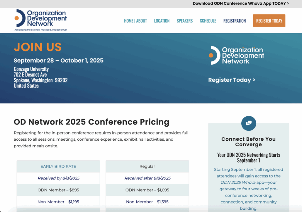Click the Registering for the in-person conference paragraph
The height and width of the screenshot is (212, 302).
101,139
